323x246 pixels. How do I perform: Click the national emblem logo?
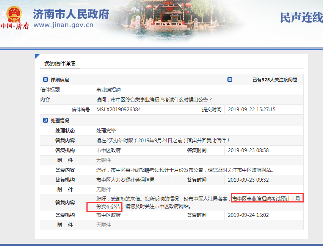(x=14, y=14)
